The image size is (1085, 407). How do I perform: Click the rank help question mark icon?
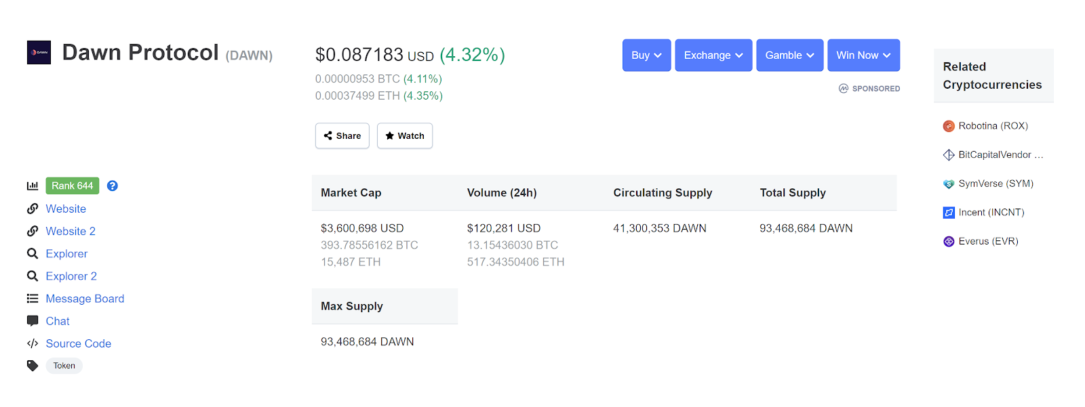113,186
